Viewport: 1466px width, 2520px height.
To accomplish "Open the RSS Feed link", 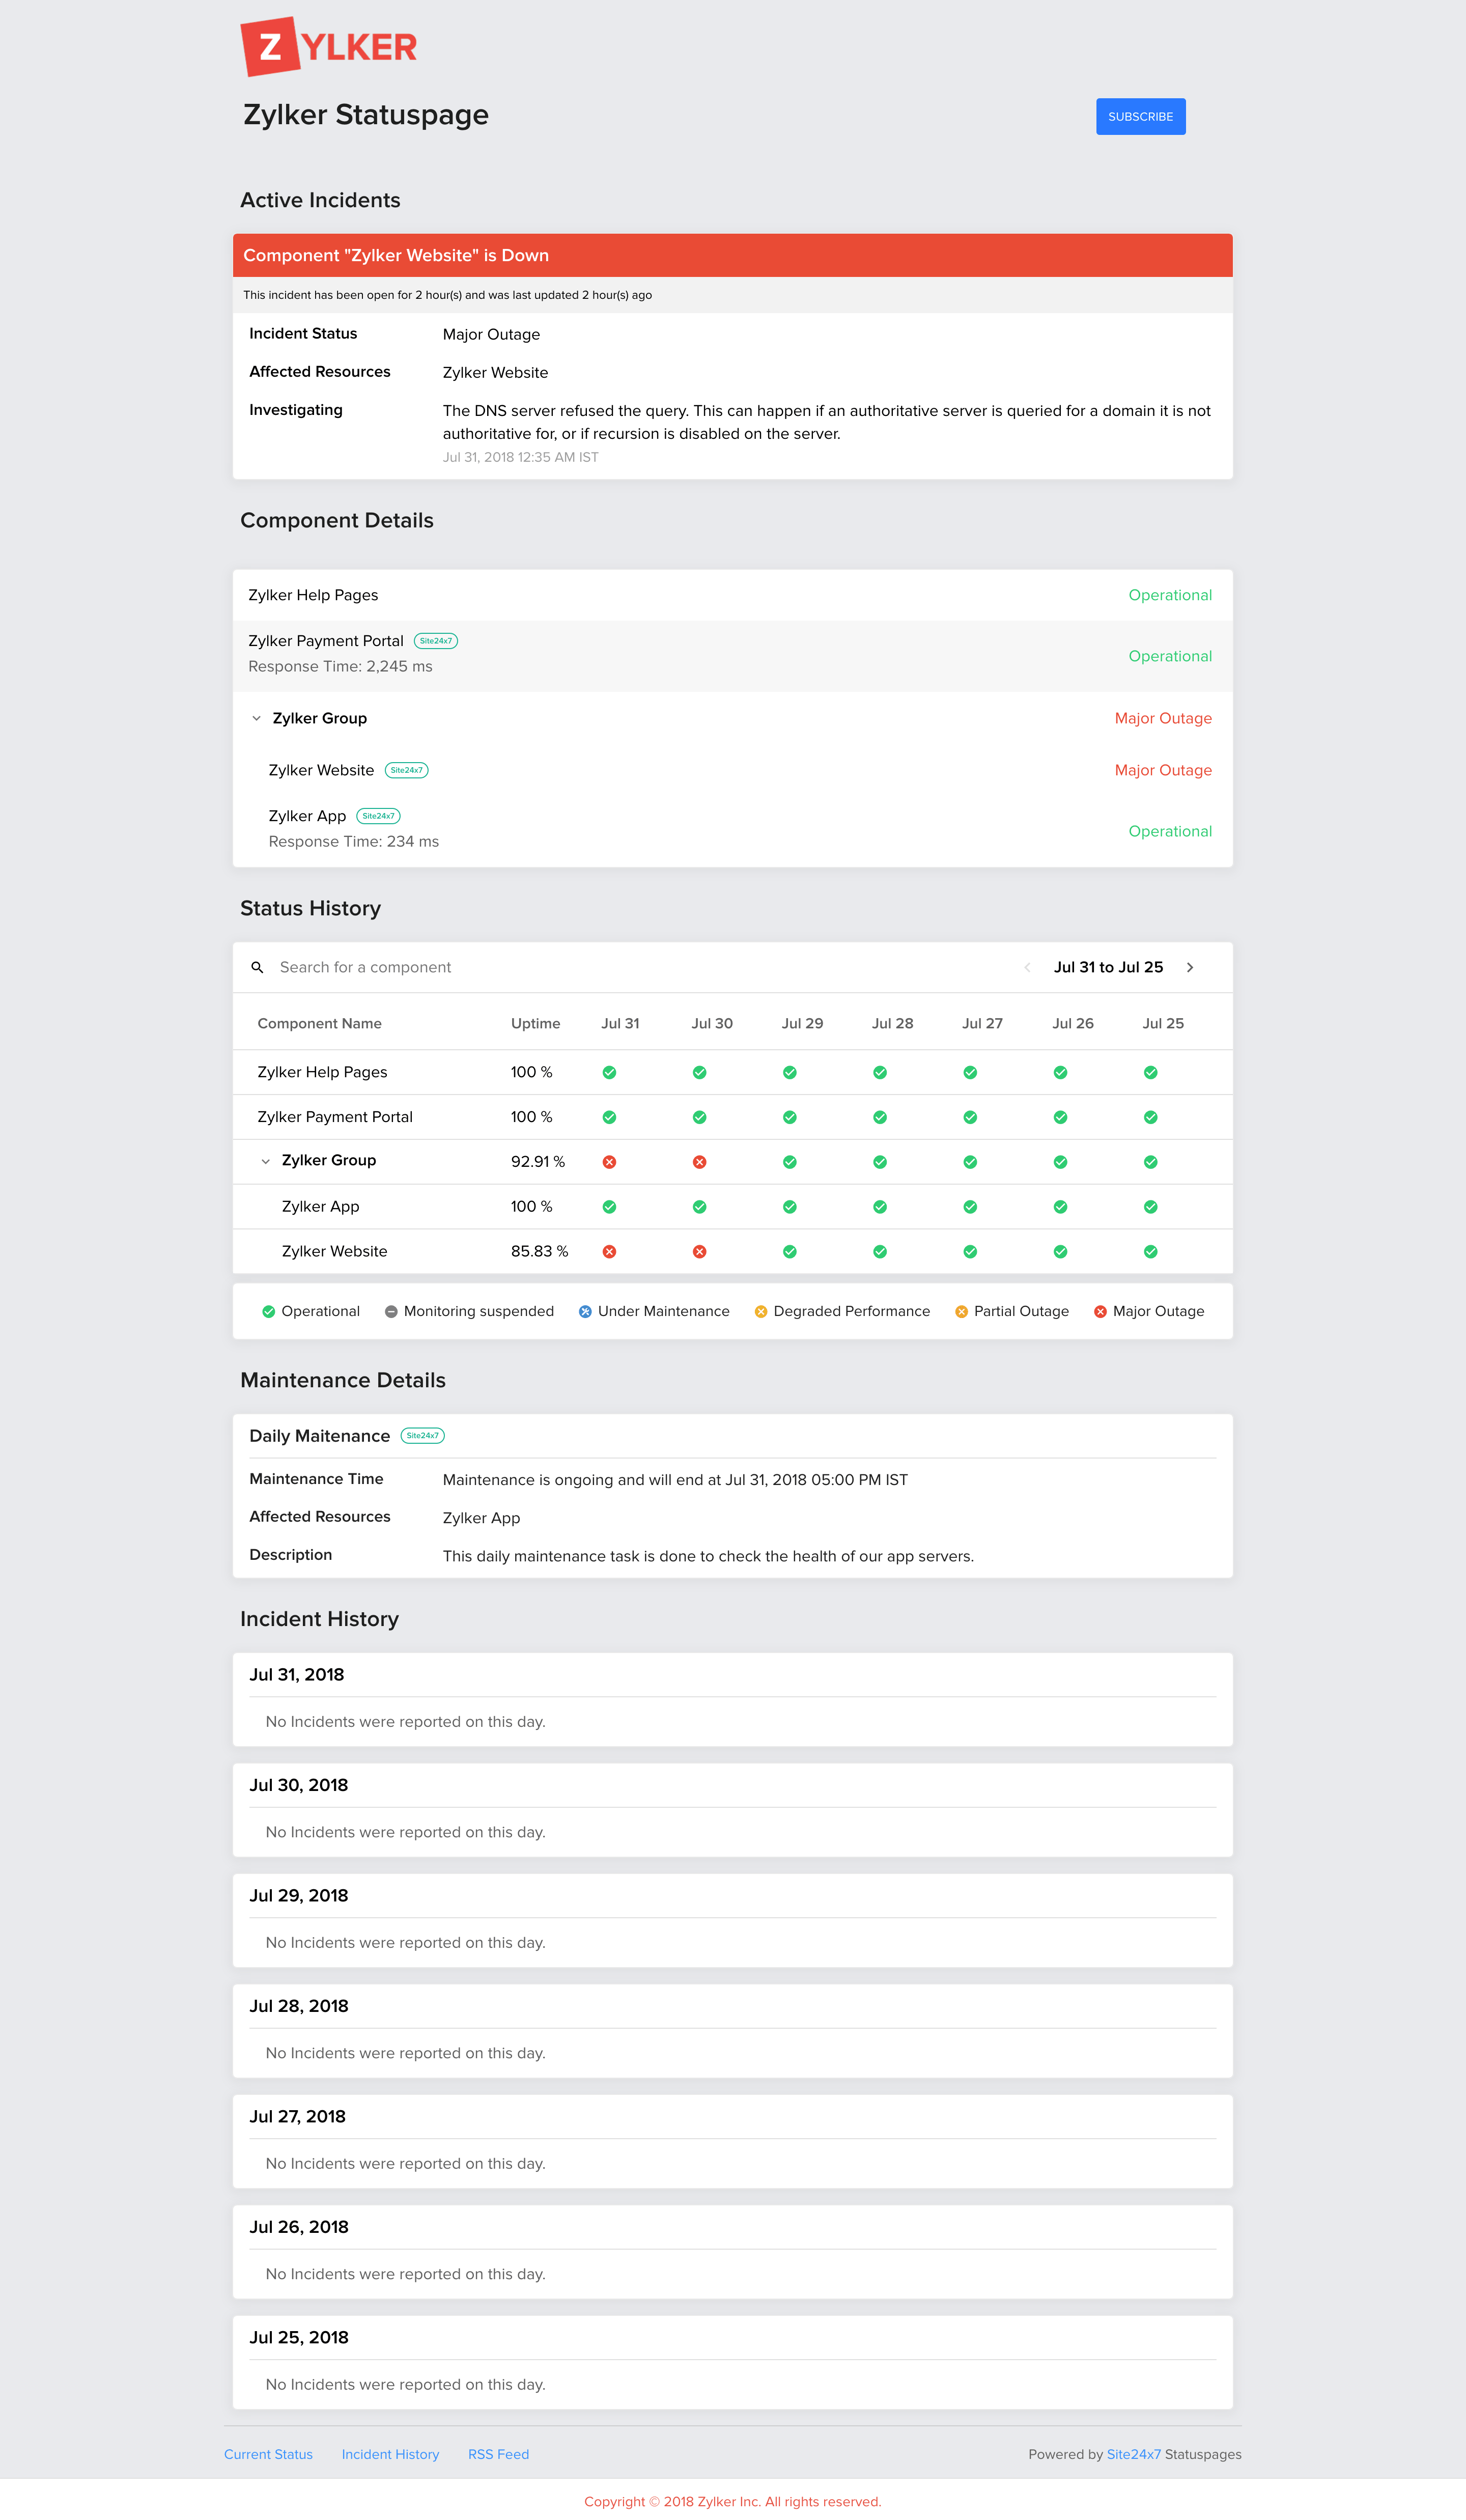I will pos(498,2454).
